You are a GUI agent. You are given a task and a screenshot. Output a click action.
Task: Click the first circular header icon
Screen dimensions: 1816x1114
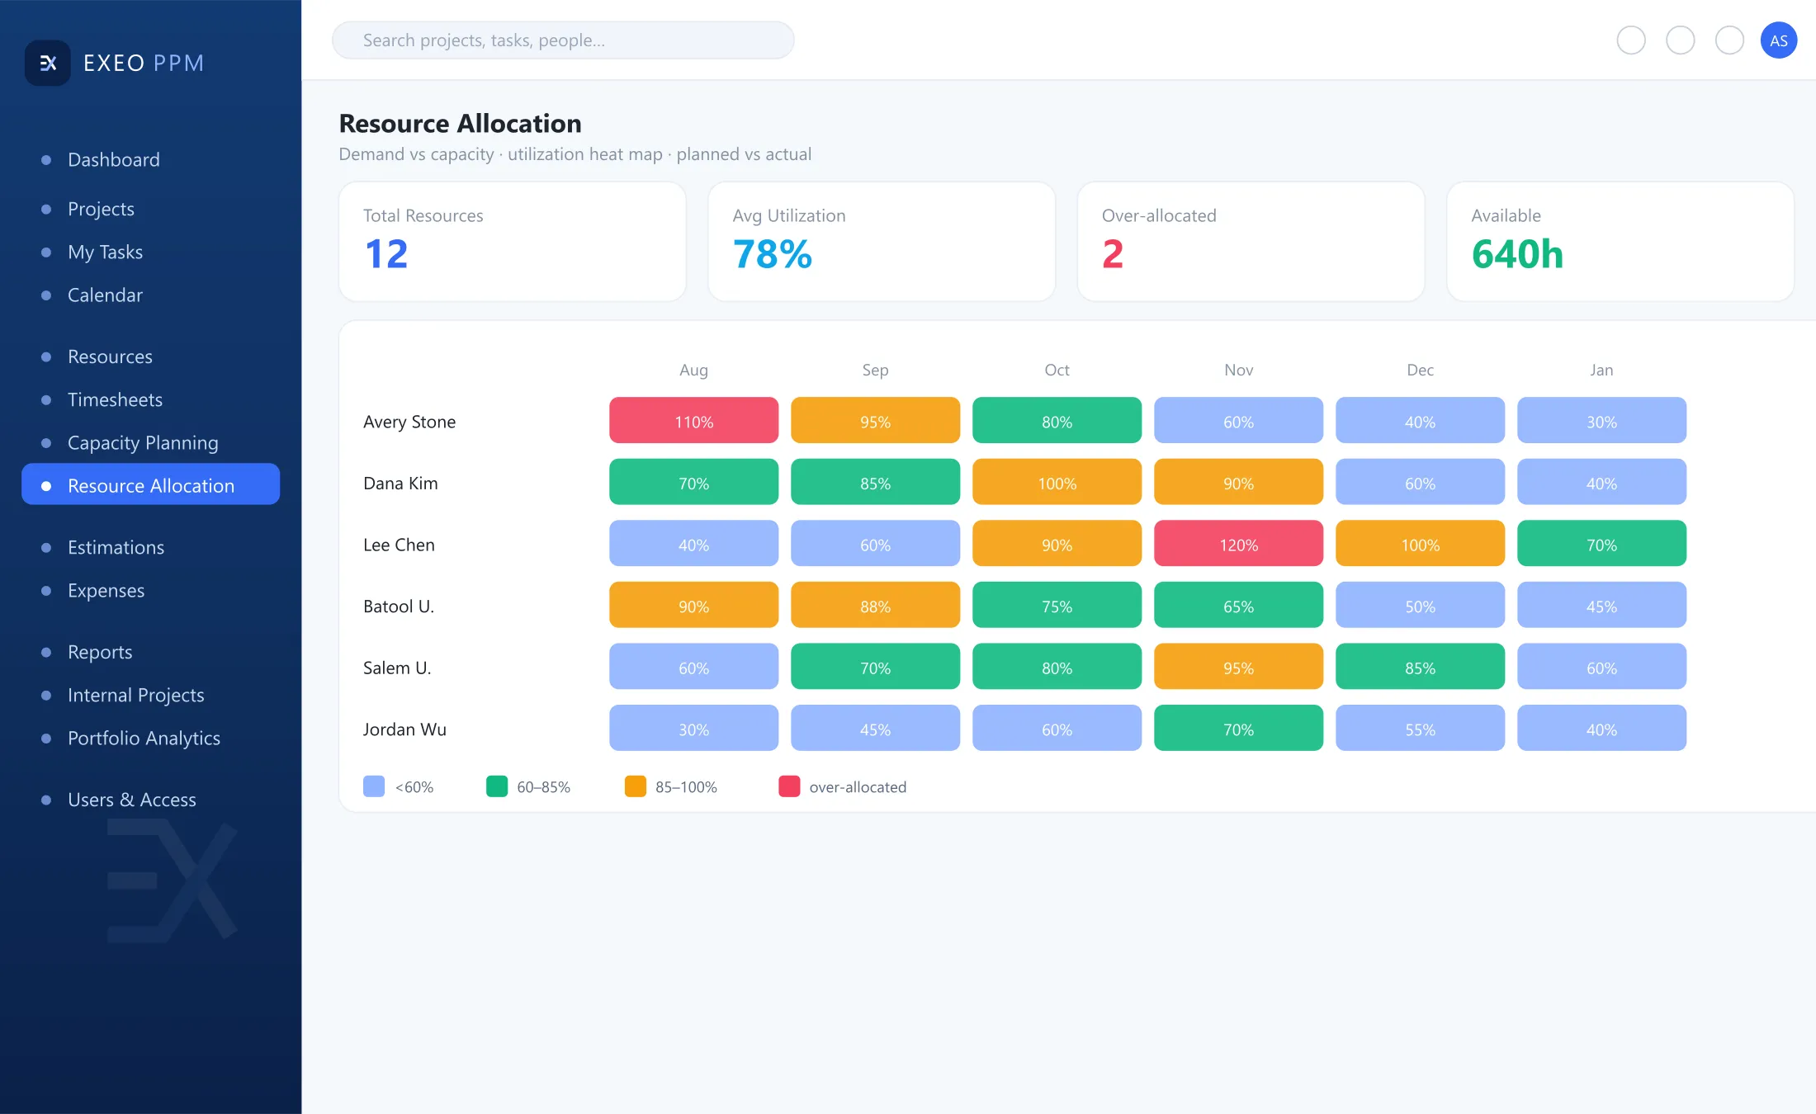(1630, 40)
